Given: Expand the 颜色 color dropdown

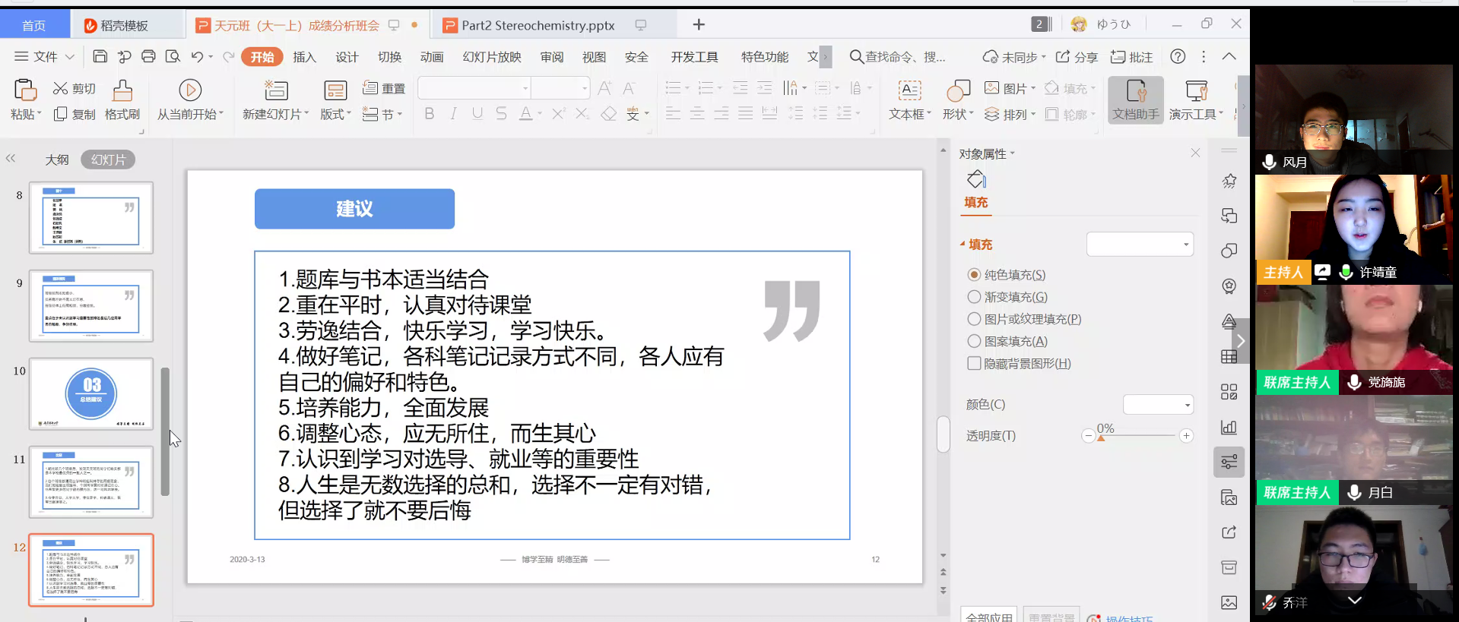Looking at the screenshot, I should tap(1158, 405).
